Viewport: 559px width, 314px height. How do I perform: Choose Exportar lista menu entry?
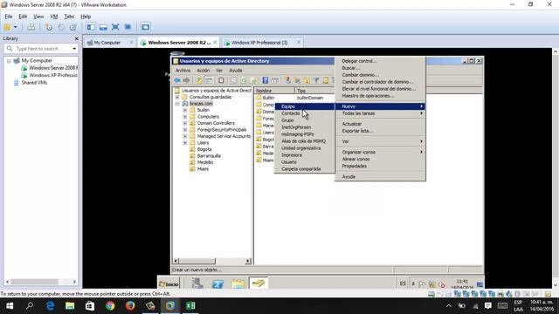pos(380,131)
